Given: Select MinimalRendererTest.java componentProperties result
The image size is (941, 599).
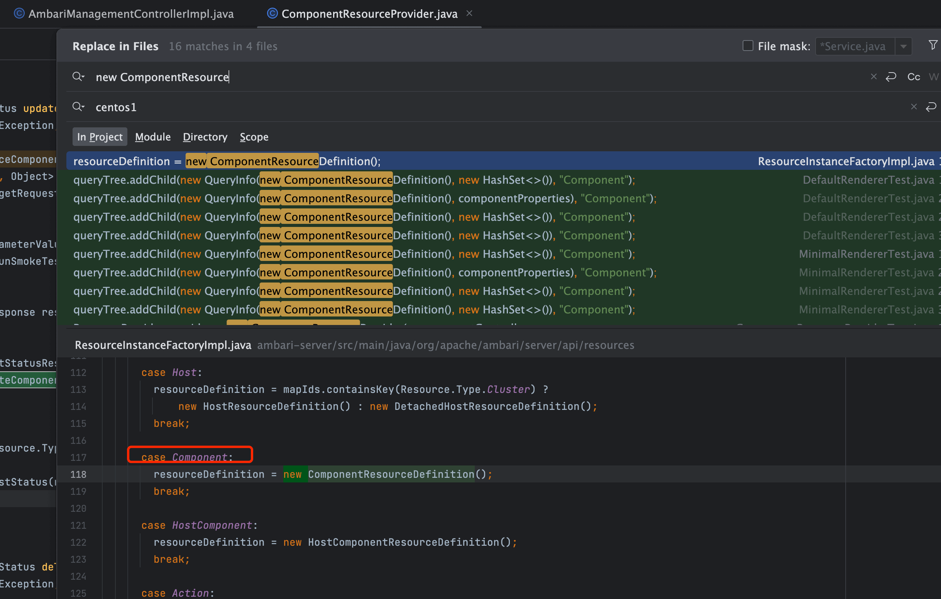Looking at the screenshot, I should point(503,272).
